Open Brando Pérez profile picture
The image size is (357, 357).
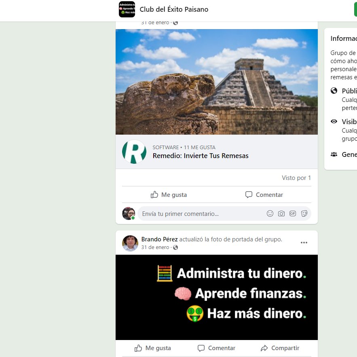click(x=130, y=243)
